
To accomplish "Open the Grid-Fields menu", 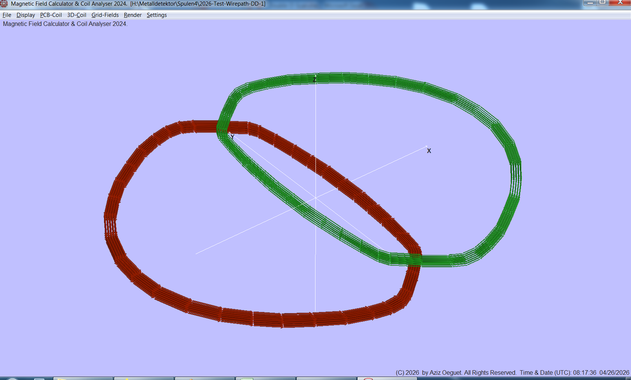I will [105, 15].
